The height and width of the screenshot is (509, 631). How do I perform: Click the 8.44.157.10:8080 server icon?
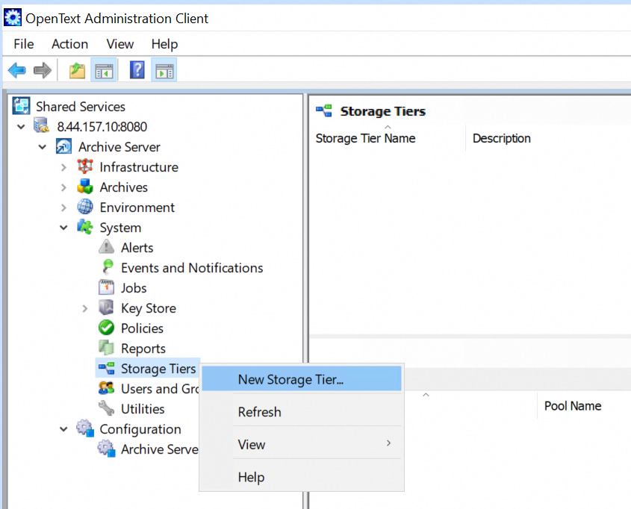42,126
